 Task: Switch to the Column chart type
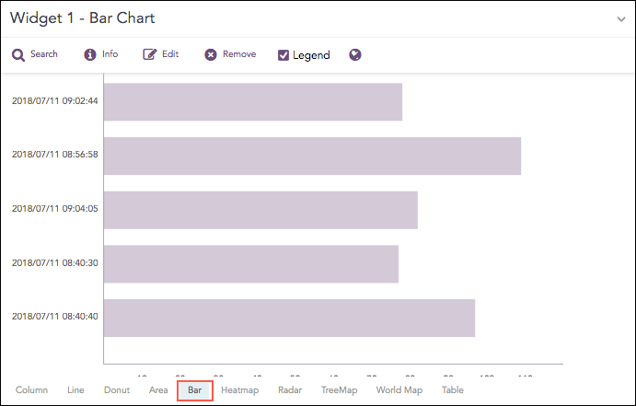coord(31,390)
